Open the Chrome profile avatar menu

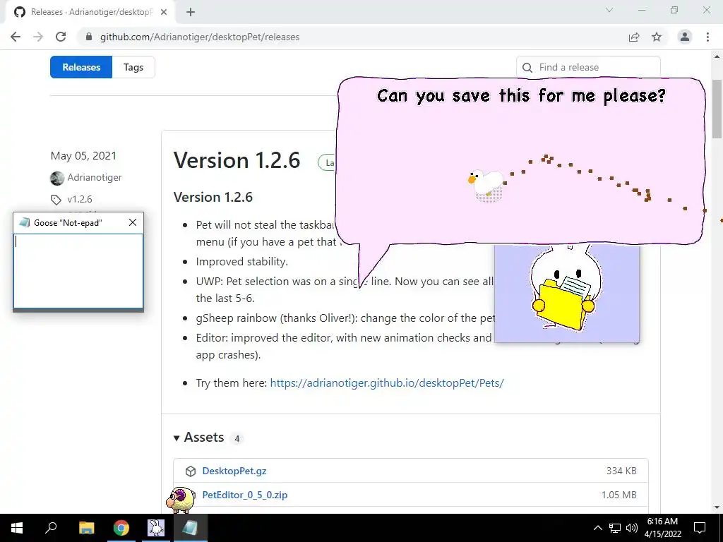pos(685,37)
